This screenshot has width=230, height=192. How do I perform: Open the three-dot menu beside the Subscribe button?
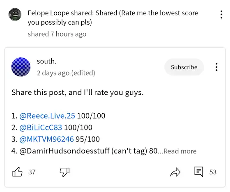(216, 67)
